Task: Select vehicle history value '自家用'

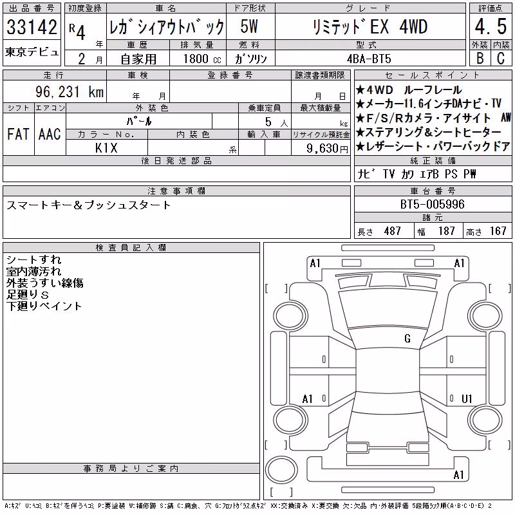Action: pyautogui.click(x=138, y=59)
